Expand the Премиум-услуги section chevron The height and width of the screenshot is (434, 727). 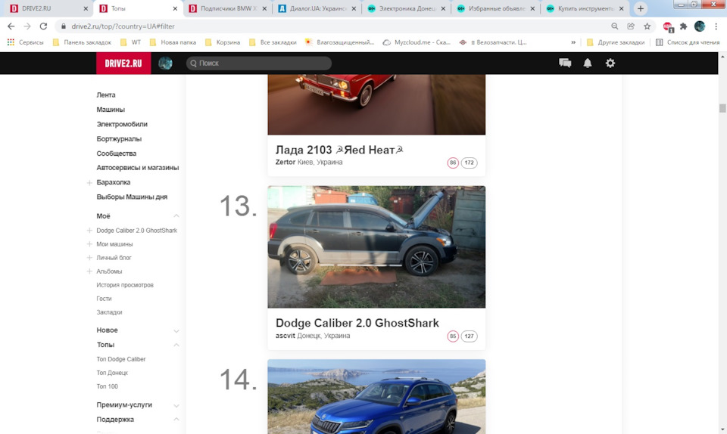[x=176, y=405]
